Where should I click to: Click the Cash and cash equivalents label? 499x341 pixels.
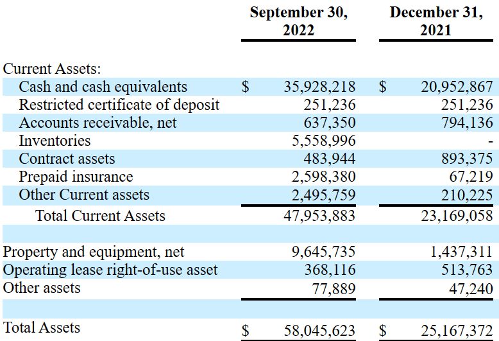(103, 87)
